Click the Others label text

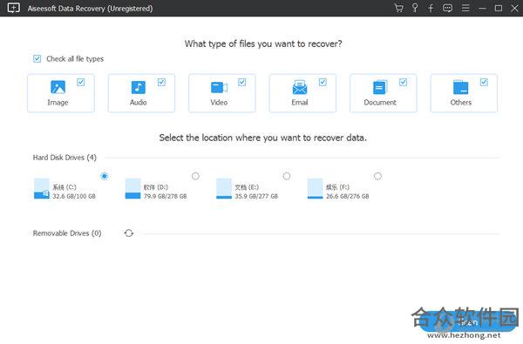tap(460, 103)
